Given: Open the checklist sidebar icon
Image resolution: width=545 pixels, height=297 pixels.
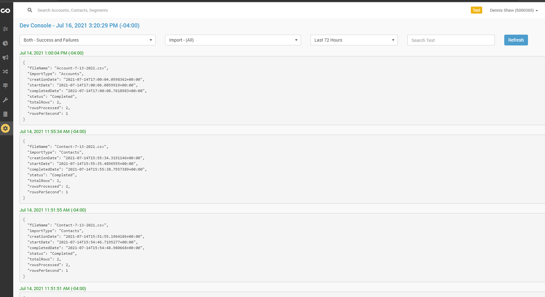Looking at the screenshot, I should click(x=5, y=114).
